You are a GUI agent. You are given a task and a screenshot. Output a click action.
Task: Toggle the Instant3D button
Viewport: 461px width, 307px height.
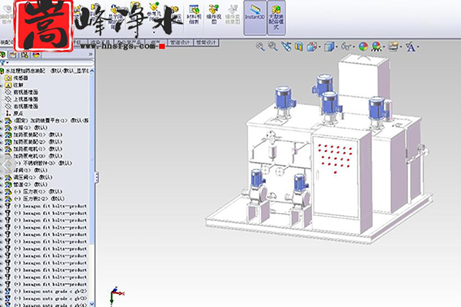[x=254, y=16]
